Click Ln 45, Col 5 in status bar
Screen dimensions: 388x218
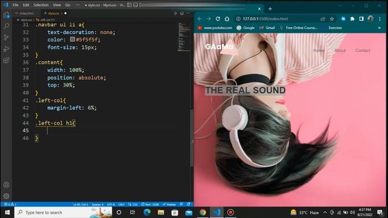pos(81,205)
